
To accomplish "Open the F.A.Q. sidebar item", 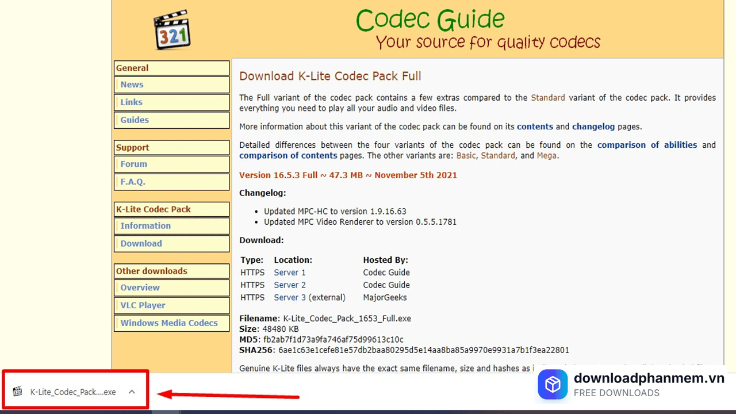I will 133,182.
